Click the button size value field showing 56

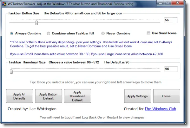coord(171,20)
